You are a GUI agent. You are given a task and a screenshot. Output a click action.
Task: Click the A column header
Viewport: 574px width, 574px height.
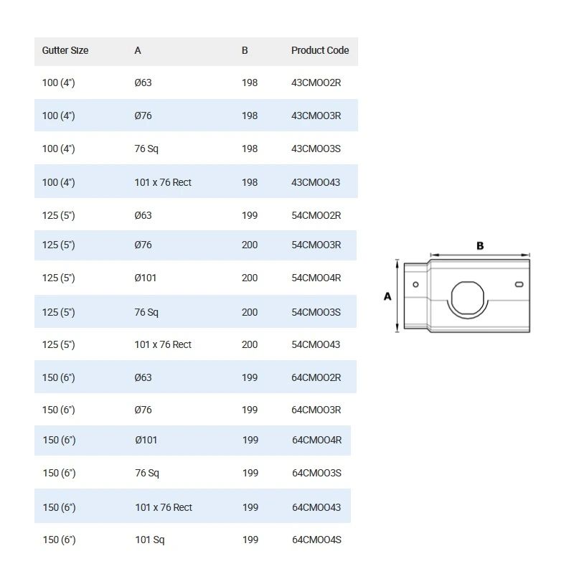138,50
